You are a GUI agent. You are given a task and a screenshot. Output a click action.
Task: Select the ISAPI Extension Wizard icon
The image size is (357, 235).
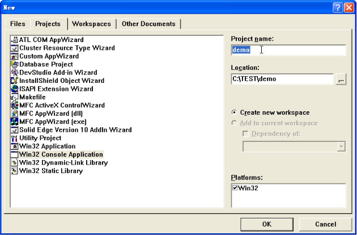tap(15, 89)
